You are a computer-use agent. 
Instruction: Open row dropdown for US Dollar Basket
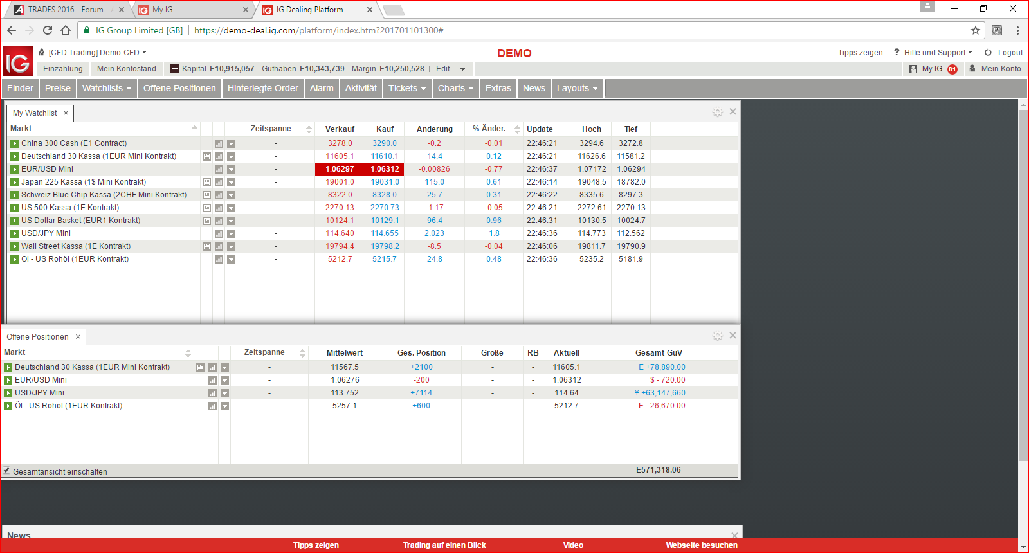231,221
